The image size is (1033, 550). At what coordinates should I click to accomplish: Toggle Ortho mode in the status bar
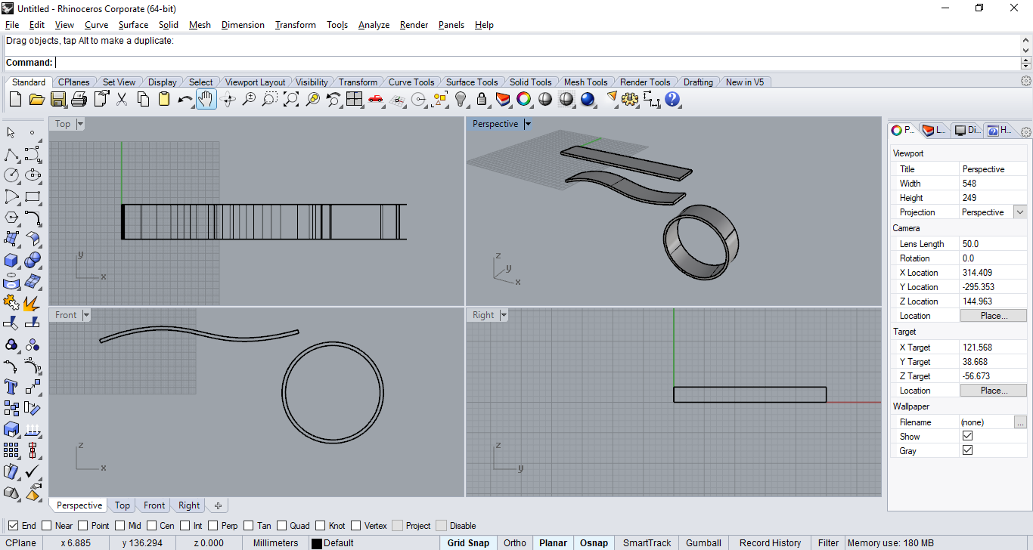coord(514,542)
